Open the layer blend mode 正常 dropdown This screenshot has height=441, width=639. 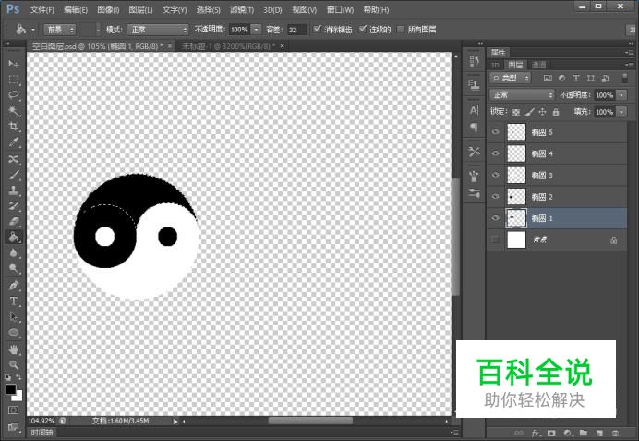click(522, 95)
